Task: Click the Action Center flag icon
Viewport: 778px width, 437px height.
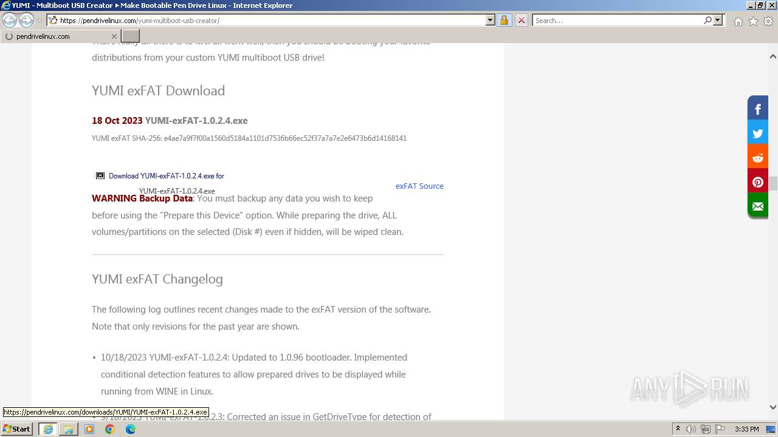Action: click(x=720, y=429)
